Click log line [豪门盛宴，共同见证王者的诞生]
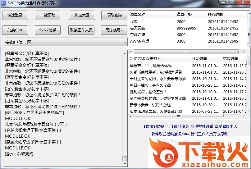Viewport: 251px width, 169px height. (34, 112)
